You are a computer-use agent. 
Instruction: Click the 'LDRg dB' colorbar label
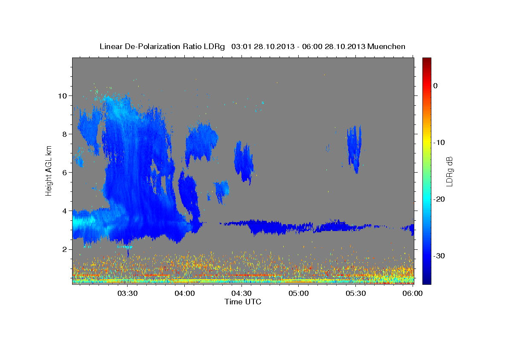(449, 171)
